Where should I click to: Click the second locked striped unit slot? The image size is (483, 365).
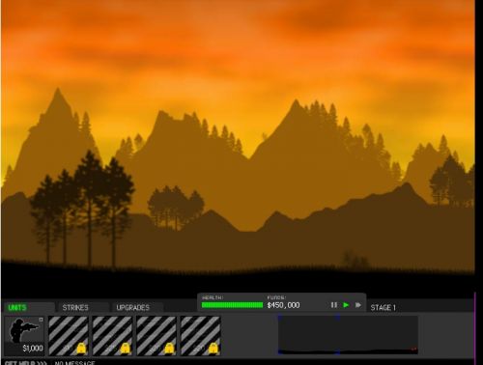click(112, 335)
